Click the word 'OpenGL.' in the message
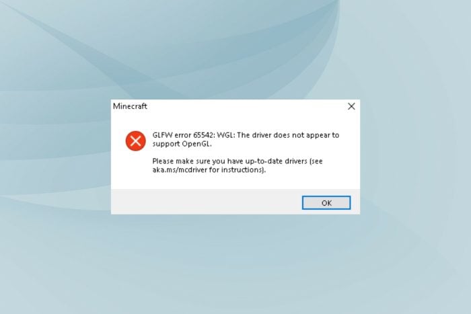 (x=196, y=144)
